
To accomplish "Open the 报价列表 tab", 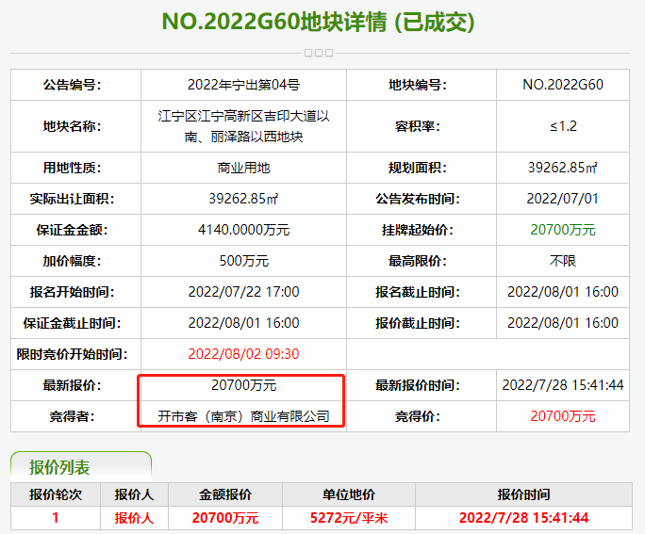I will (x=81, y=467).
